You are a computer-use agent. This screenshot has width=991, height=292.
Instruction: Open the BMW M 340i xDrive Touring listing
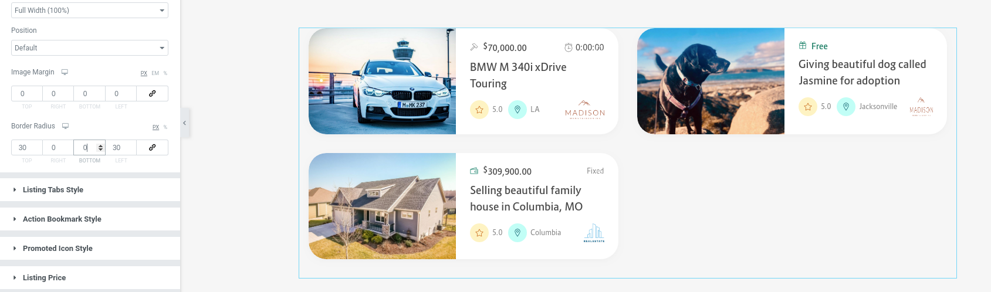pos(518,75)
